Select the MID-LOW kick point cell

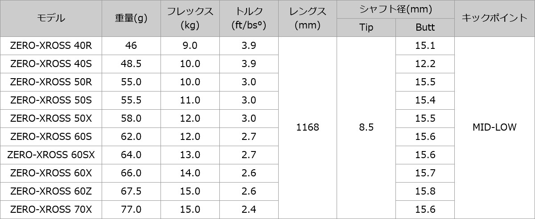[x=494, y=127]
